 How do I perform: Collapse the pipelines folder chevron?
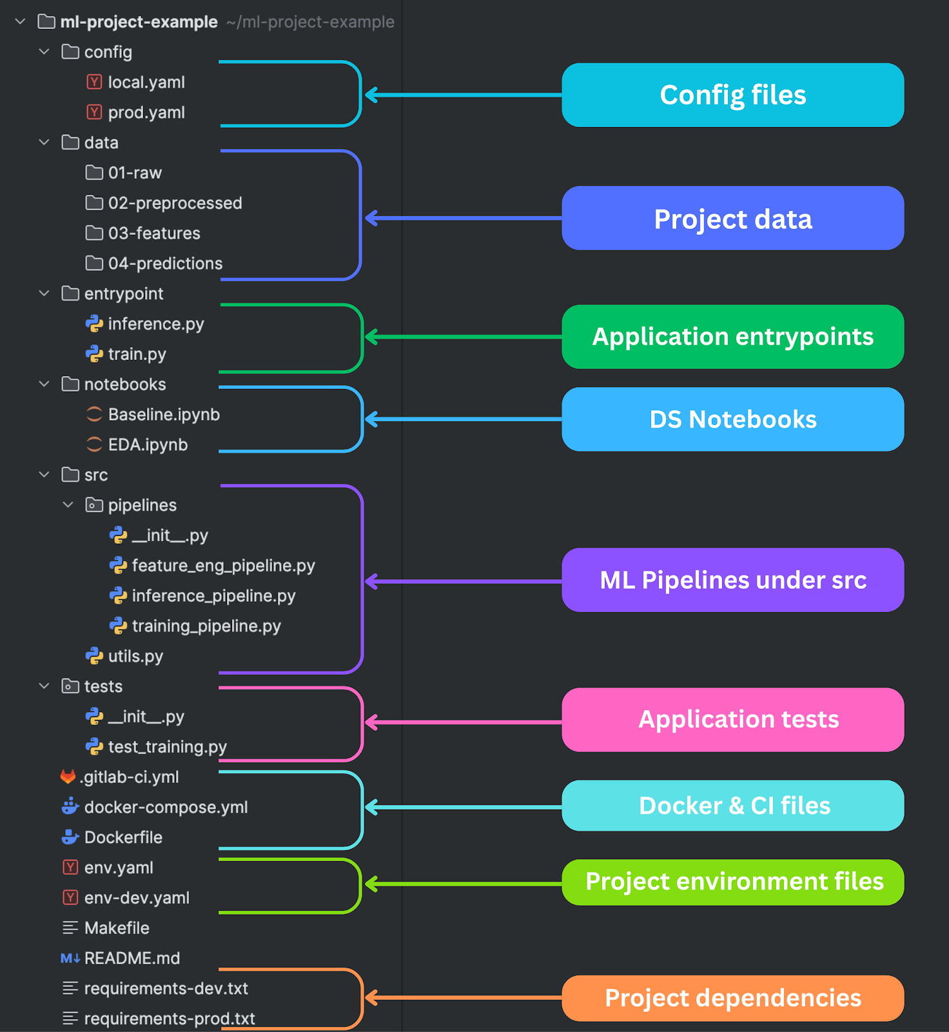68,504
